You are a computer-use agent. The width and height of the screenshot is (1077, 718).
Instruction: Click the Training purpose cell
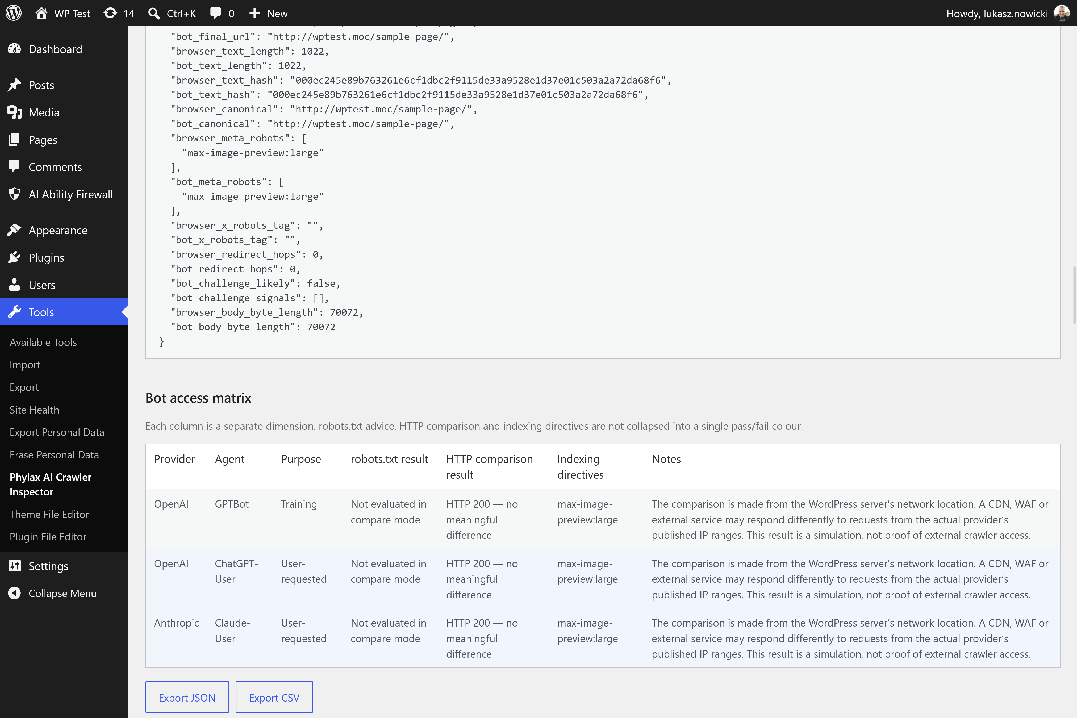[x=299, y=504]
